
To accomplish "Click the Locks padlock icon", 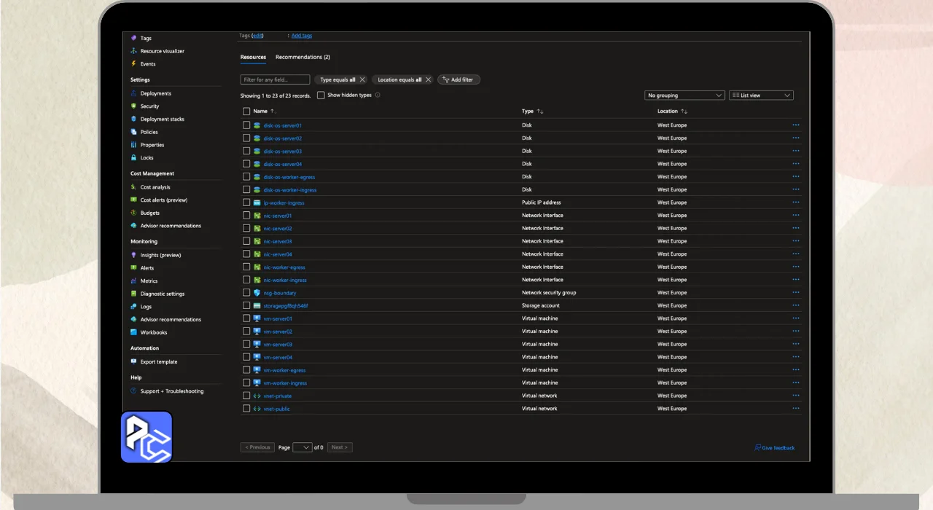I will 133,157.
